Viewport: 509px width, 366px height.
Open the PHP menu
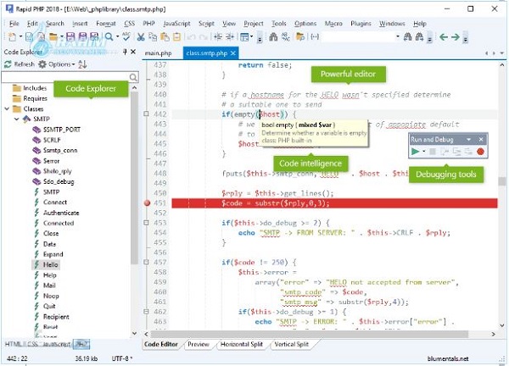coord(148,24)
